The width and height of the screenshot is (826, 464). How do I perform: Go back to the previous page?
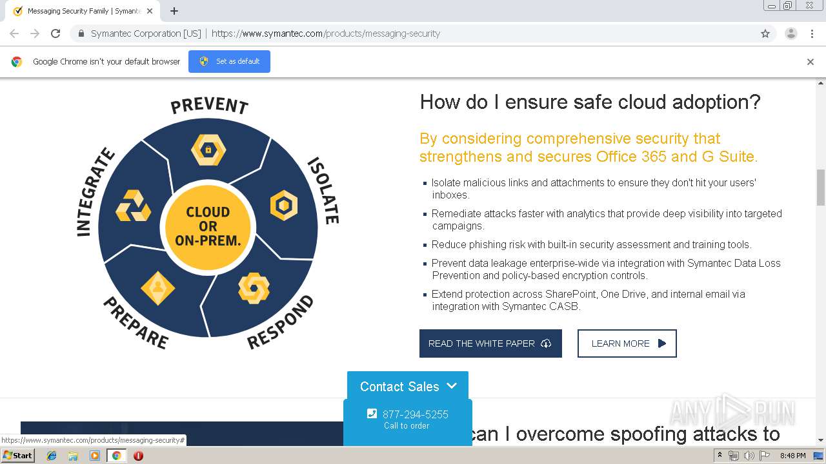click(x=14, y=34)
